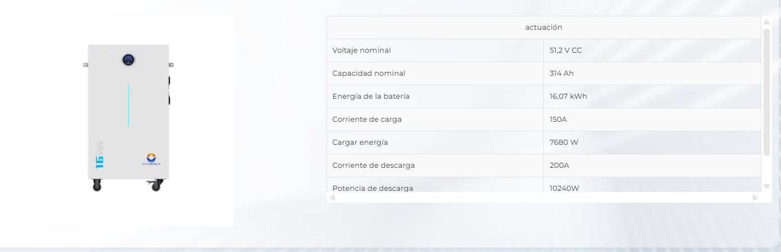The height and width of the screenshot is (252, 781).
Task: Click the horizontal scrollbar track below the table
Action: [543, 198]
